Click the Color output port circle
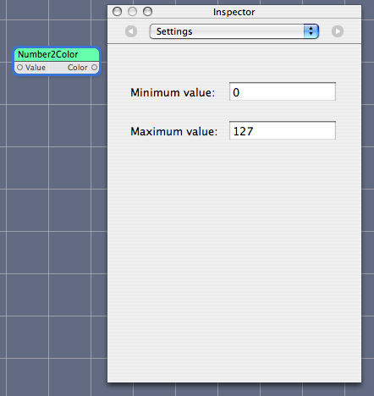Viewport: 374px width, 396px height. pos(94,68)
